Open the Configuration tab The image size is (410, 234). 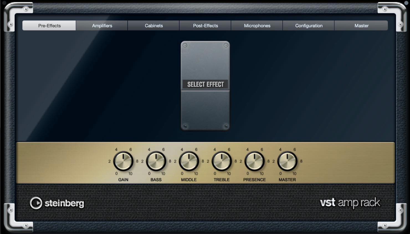[x=309, y=26]
